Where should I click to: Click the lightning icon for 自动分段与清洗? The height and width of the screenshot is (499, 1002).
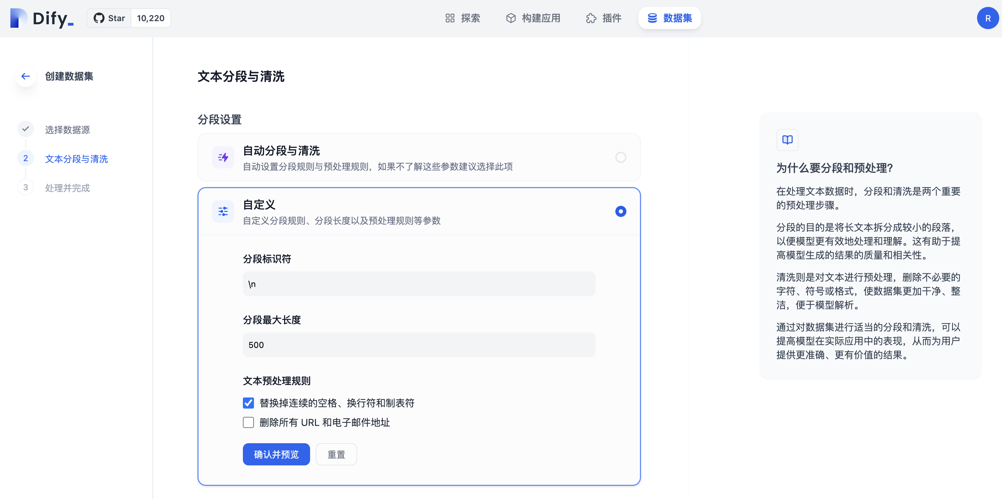click(223, 158)
